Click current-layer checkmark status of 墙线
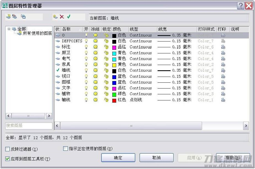The image size is (255, 169). (58, 70)
